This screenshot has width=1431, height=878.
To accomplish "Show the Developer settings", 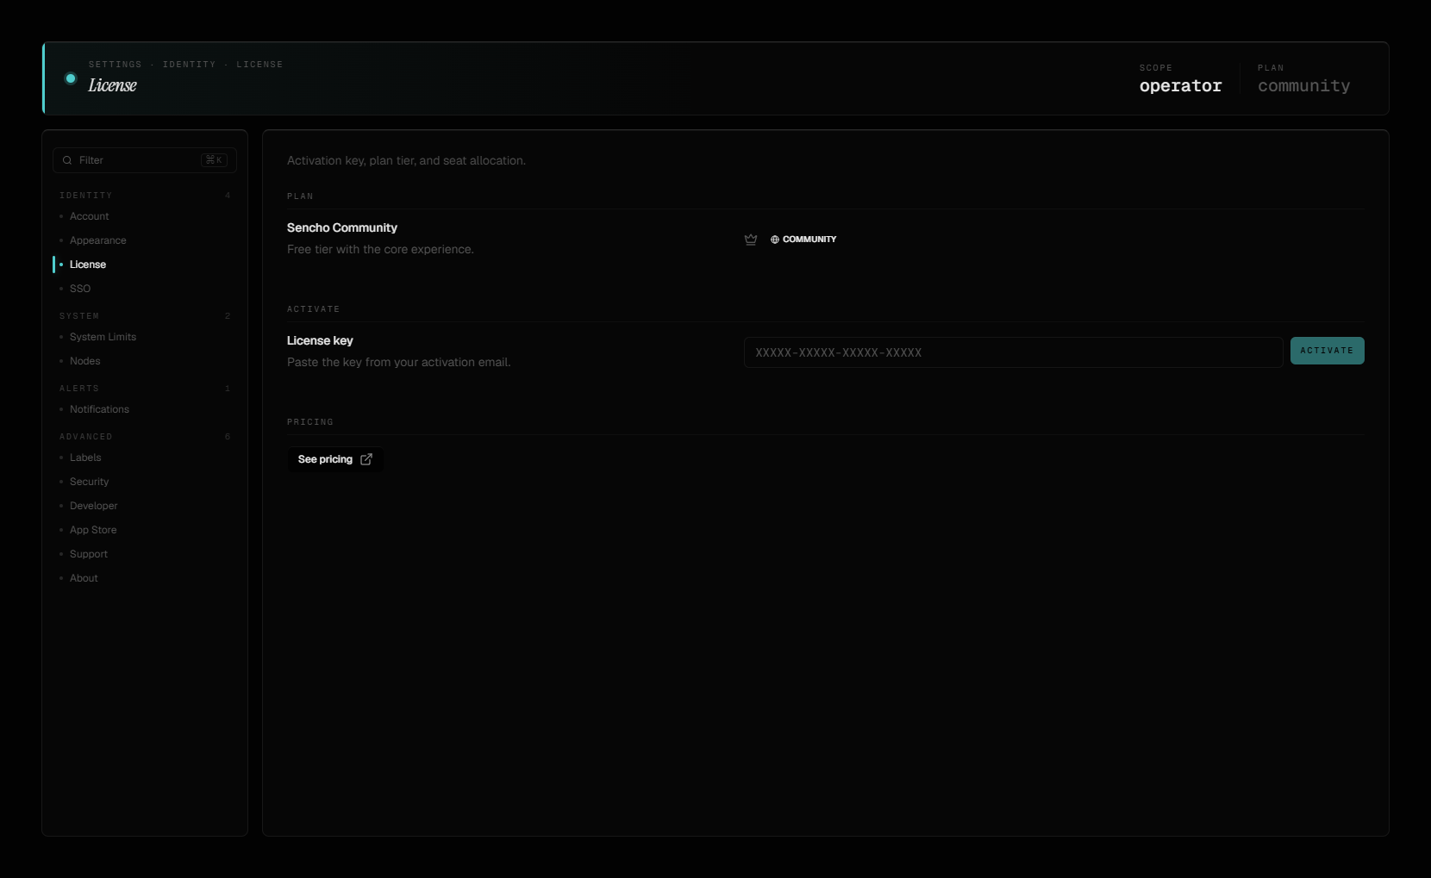I will click(x=94, y=506).
